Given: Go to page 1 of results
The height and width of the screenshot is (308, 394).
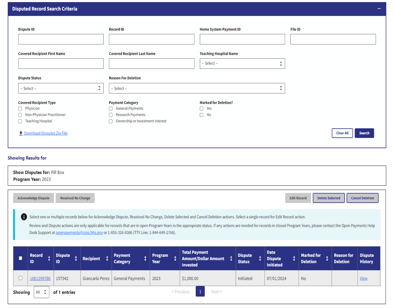Looking at the screenshot, I should point(200,292).
